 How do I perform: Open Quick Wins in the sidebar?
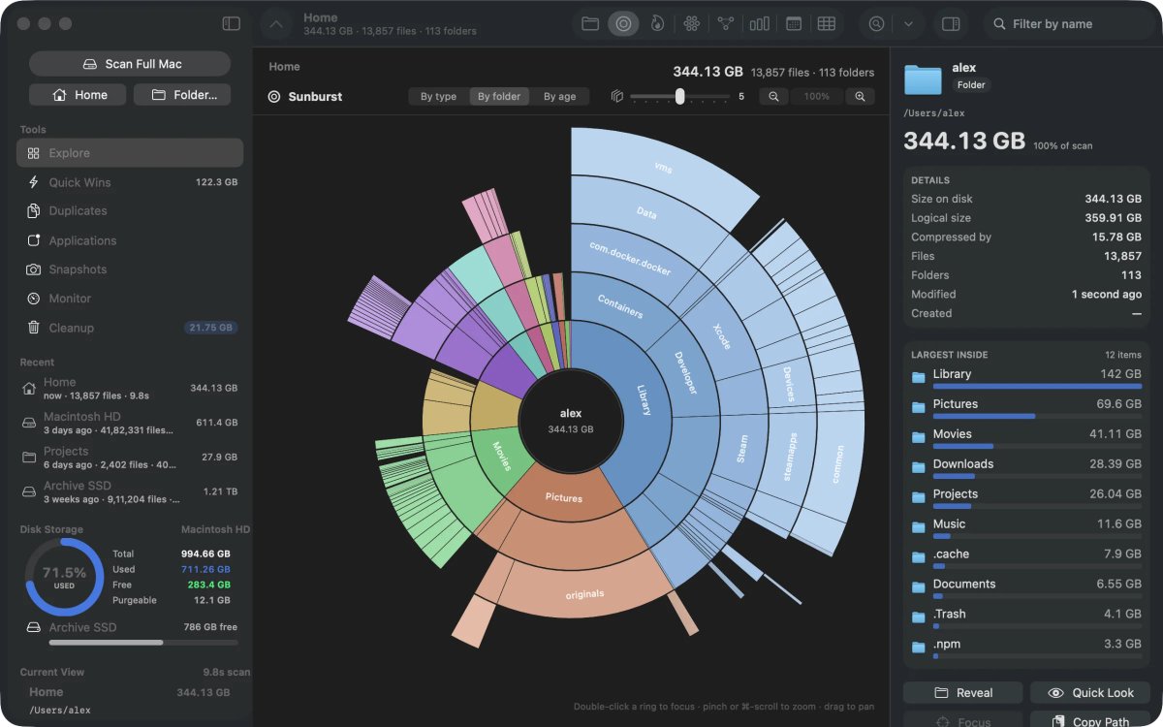pos(130,182)
